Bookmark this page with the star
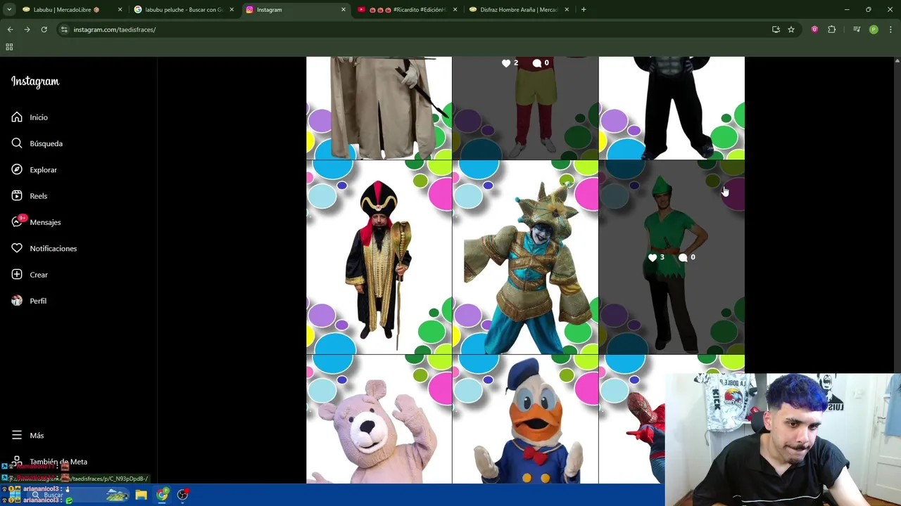 pos(791,30)
